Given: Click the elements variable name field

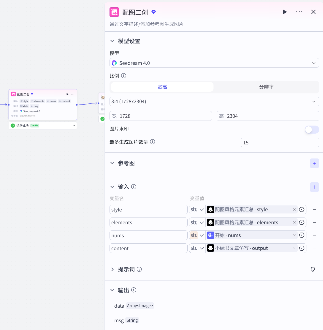Looking at the screenshot, I should [148, 222].
